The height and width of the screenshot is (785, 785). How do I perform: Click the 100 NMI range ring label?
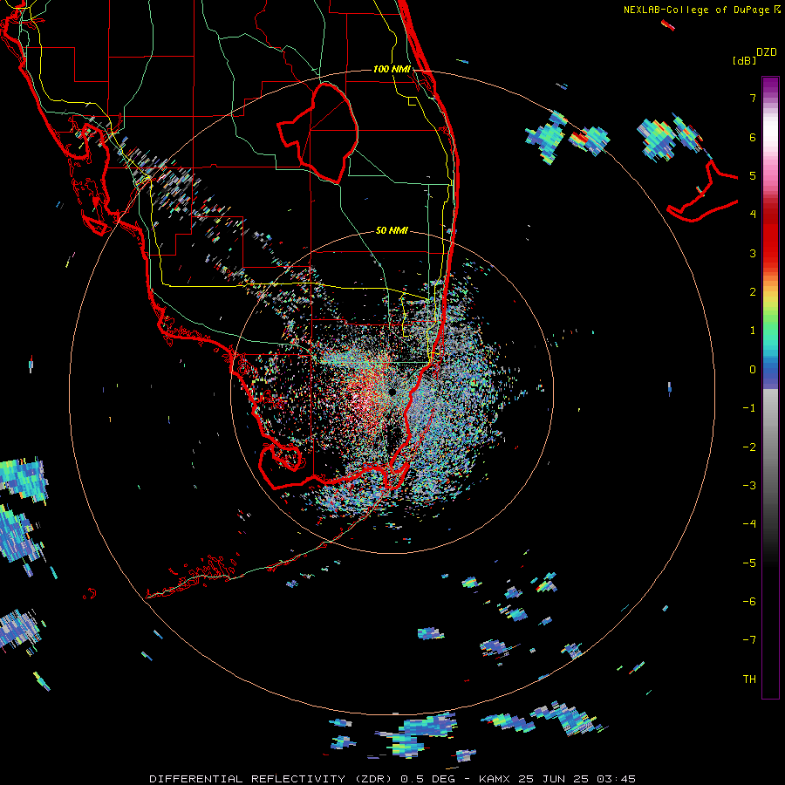coord(392,69)
